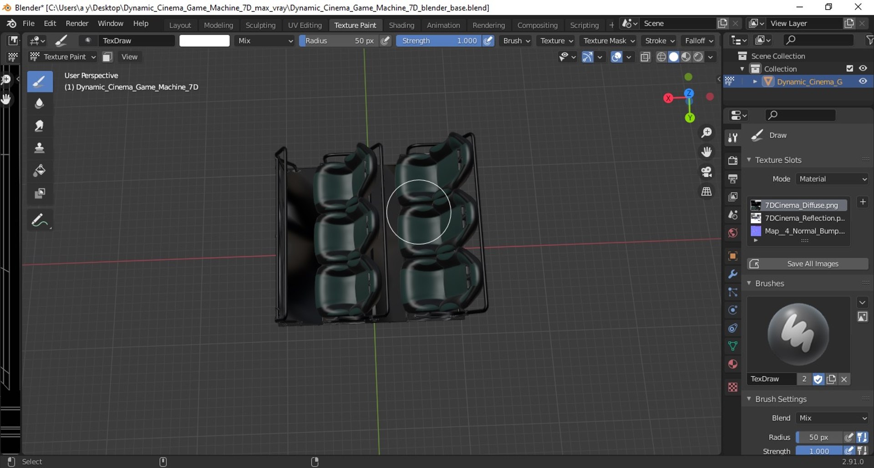This screenshot has height=468, width=874.
Task: Add a new texture slot with plus
Action: [x=863, y=202]
